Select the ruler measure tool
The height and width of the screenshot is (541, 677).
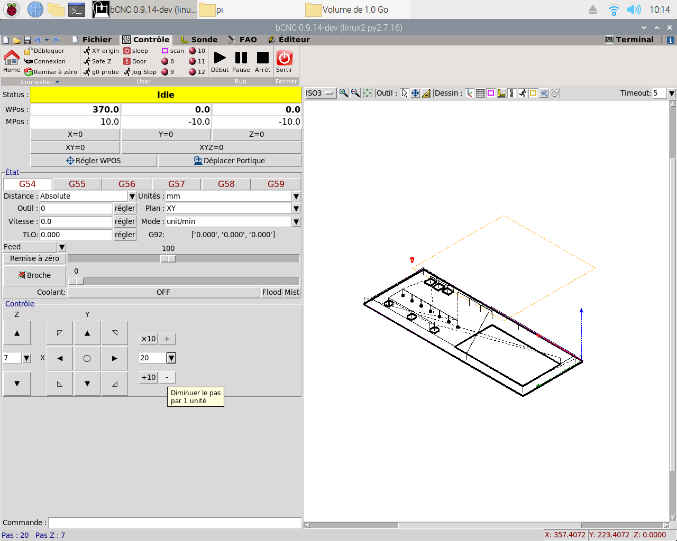(426, 93)
